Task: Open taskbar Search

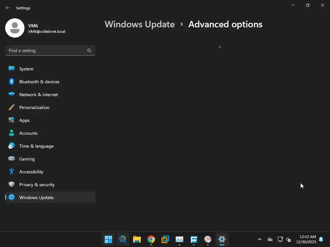Action: (x=123, y=239)
